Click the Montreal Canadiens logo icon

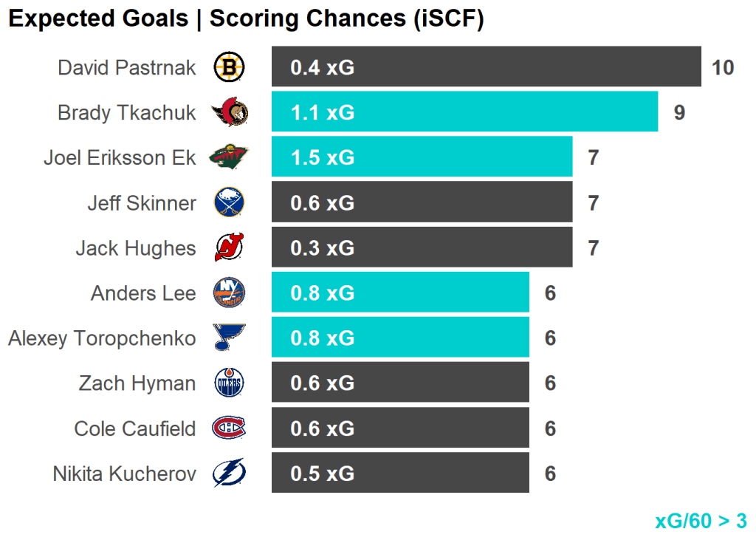point(229,428)
